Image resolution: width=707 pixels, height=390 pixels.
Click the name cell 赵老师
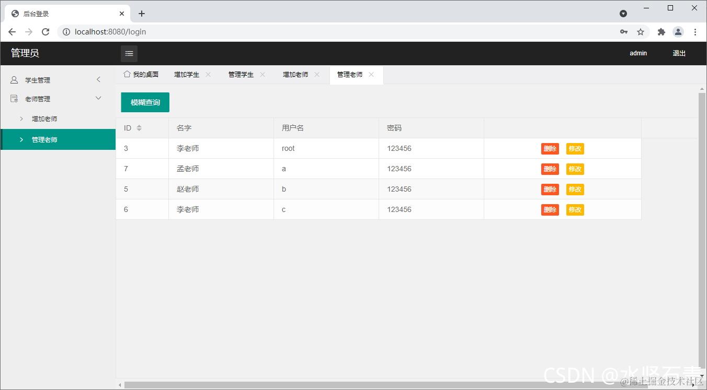221,189
